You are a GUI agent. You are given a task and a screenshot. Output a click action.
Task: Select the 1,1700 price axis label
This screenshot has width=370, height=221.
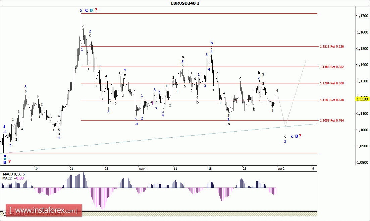362,16
